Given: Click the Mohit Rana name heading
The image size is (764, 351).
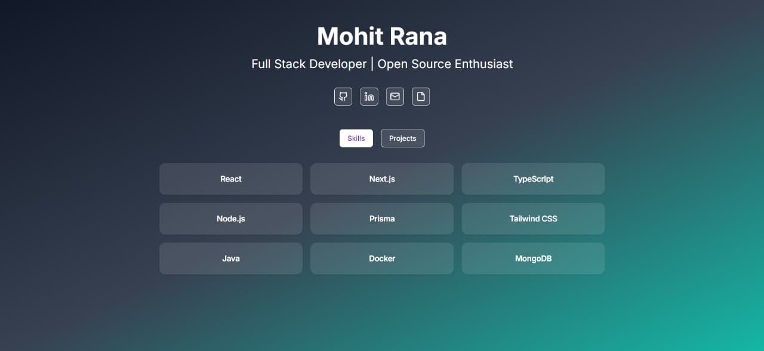Looking at the screenshot, I should 382,36.
